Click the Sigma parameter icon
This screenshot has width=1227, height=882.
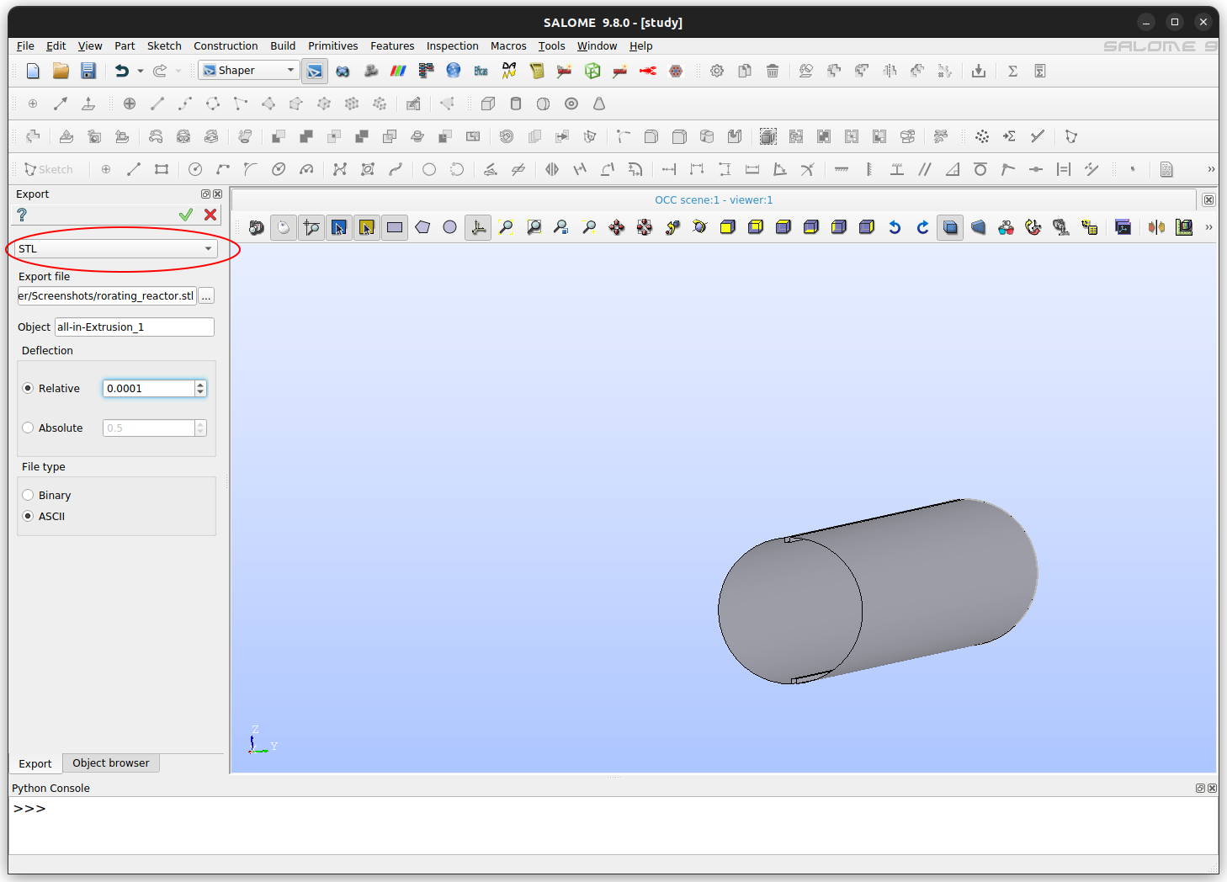click(1013, 71)
